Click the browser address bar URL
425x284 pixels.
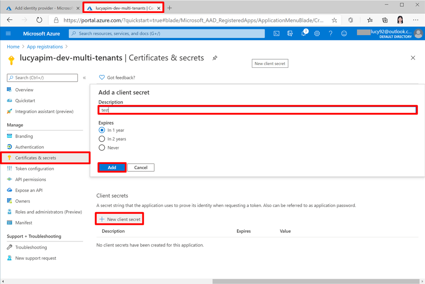193,20
